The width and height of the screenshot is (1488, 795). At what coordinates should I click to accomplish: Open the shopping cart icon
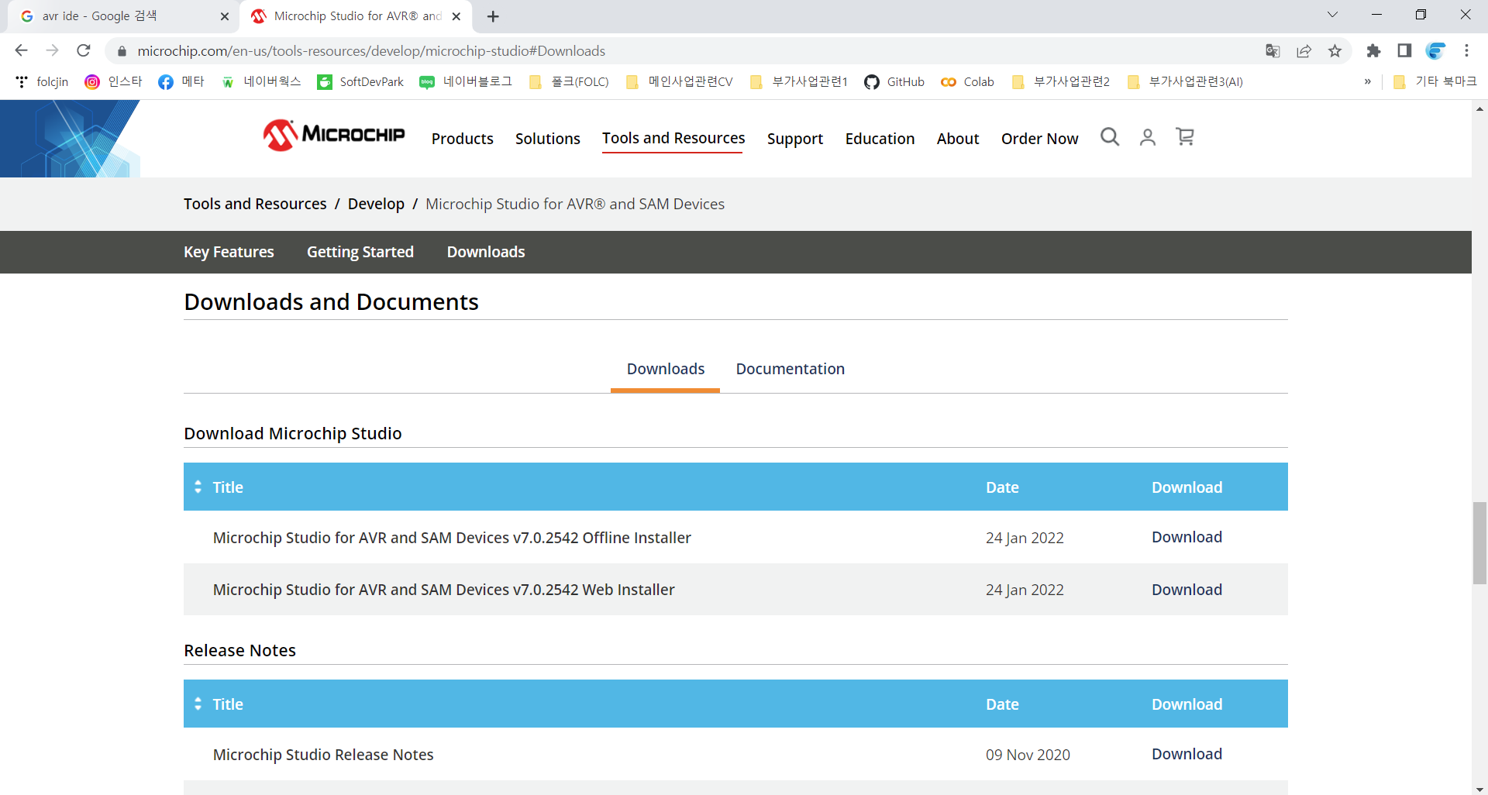click(1185, 137)
